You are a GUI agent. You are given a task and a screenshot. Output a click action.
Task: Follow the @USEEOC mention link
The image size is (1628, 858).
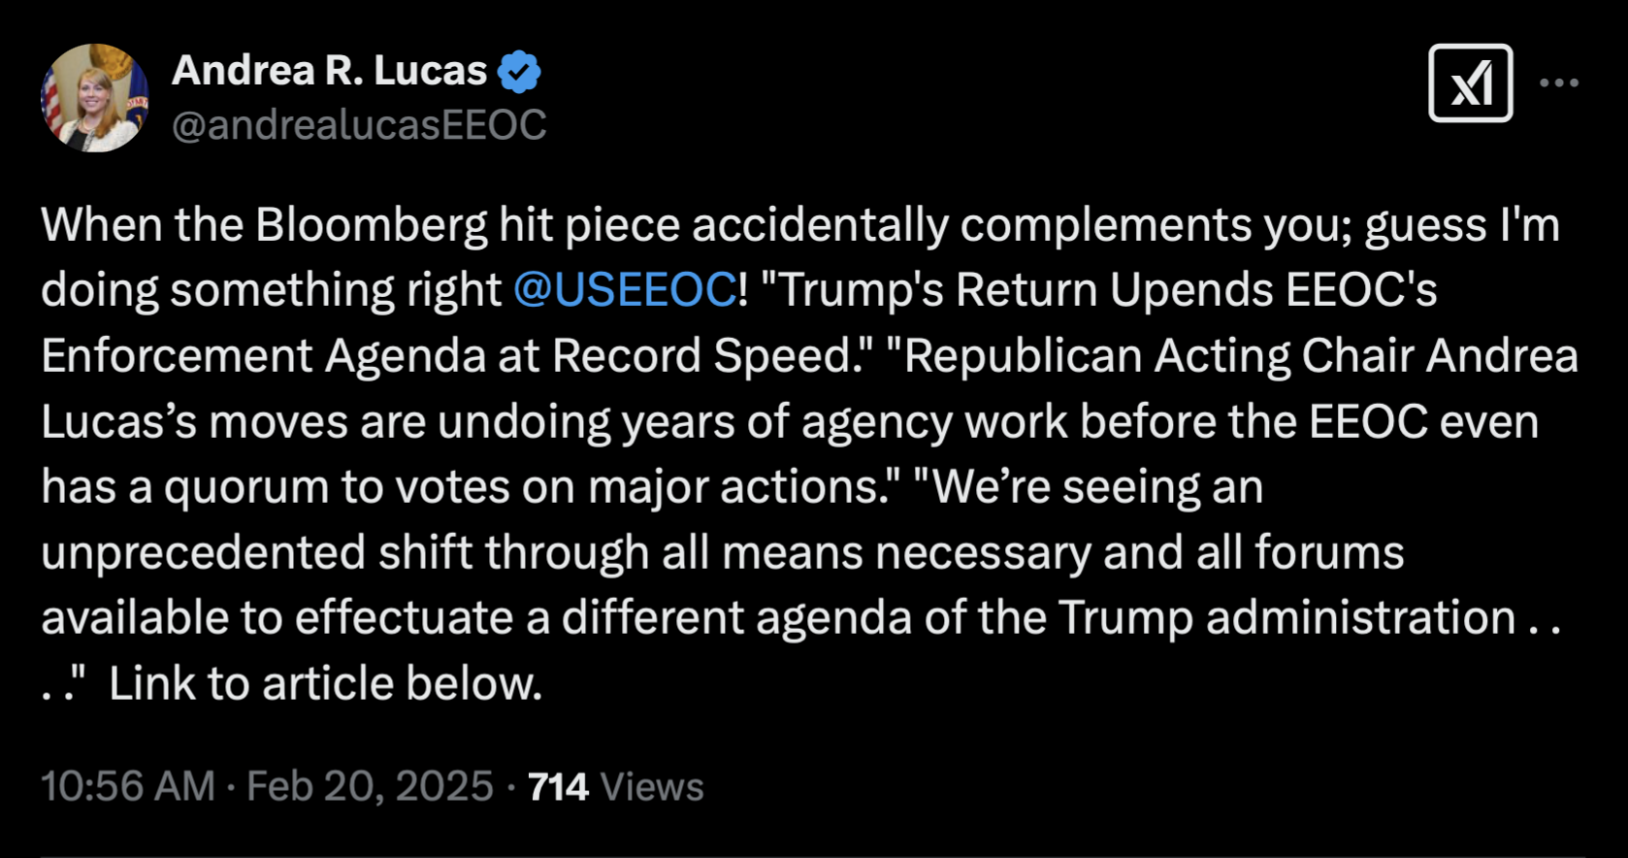click(625, 290)
